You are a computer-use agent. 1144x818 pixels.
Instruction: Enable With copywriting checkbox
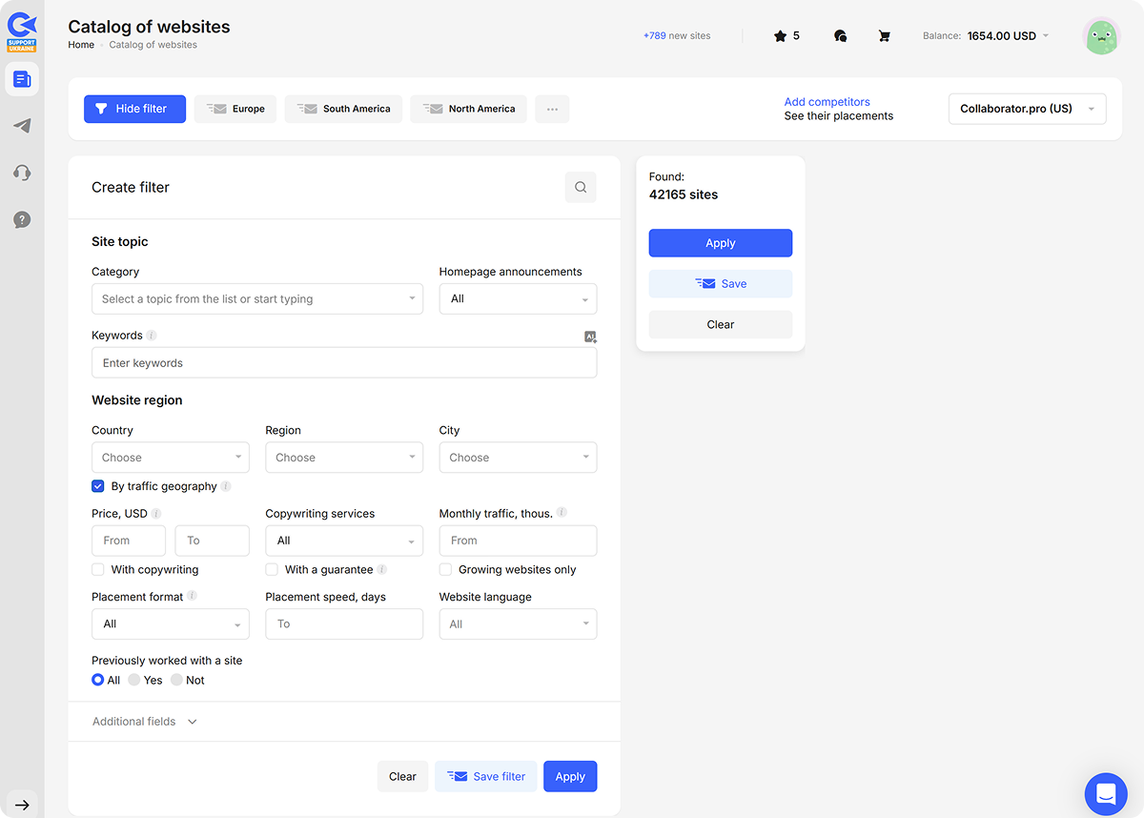[x=98, y=569]
